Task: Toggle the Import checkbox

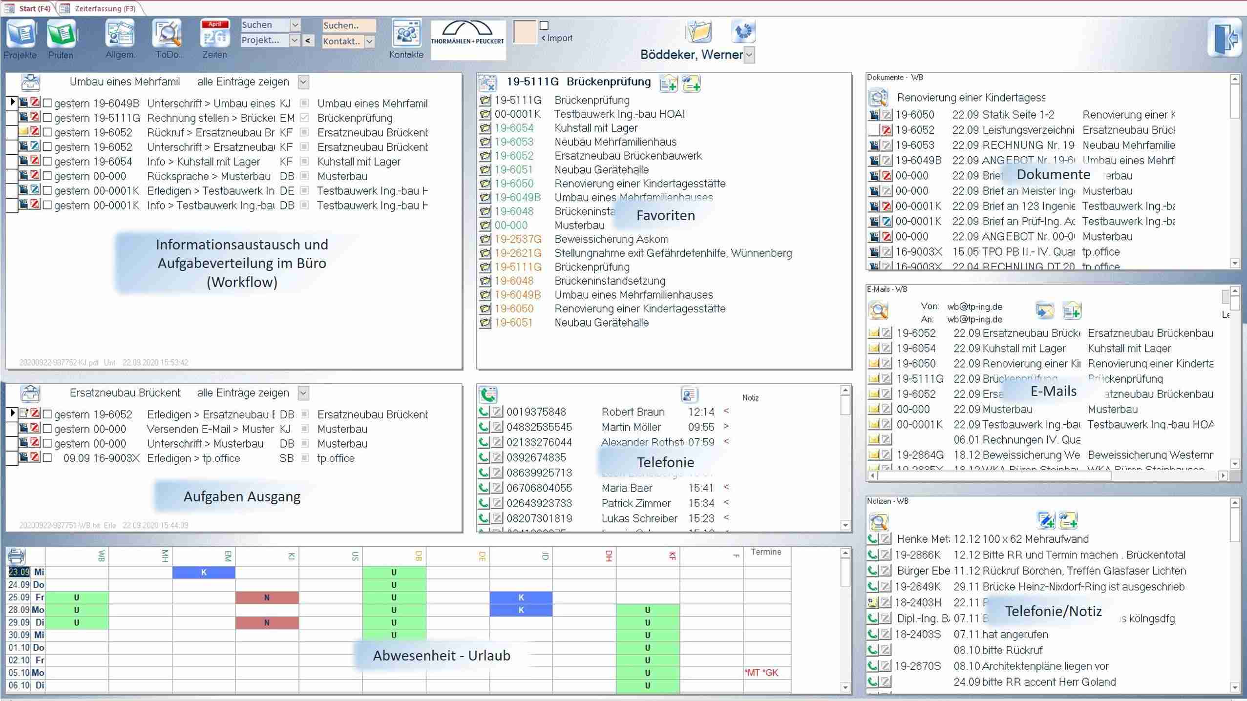Action: coord(544,25)
